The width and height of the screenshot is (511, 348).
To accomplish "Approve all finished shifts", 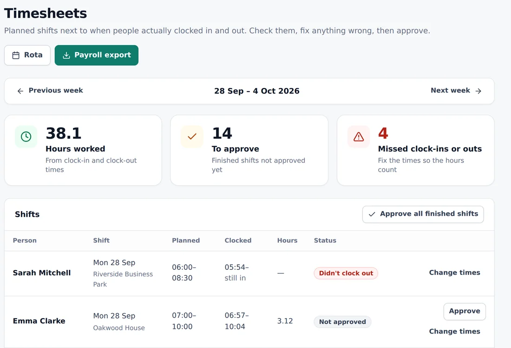I will click(423, 214).
